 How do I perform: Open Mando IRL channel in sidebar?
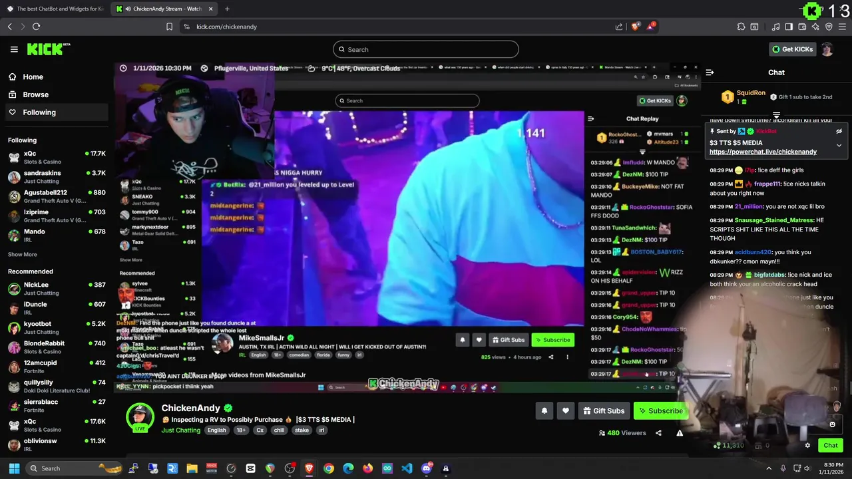click(57, 236)
